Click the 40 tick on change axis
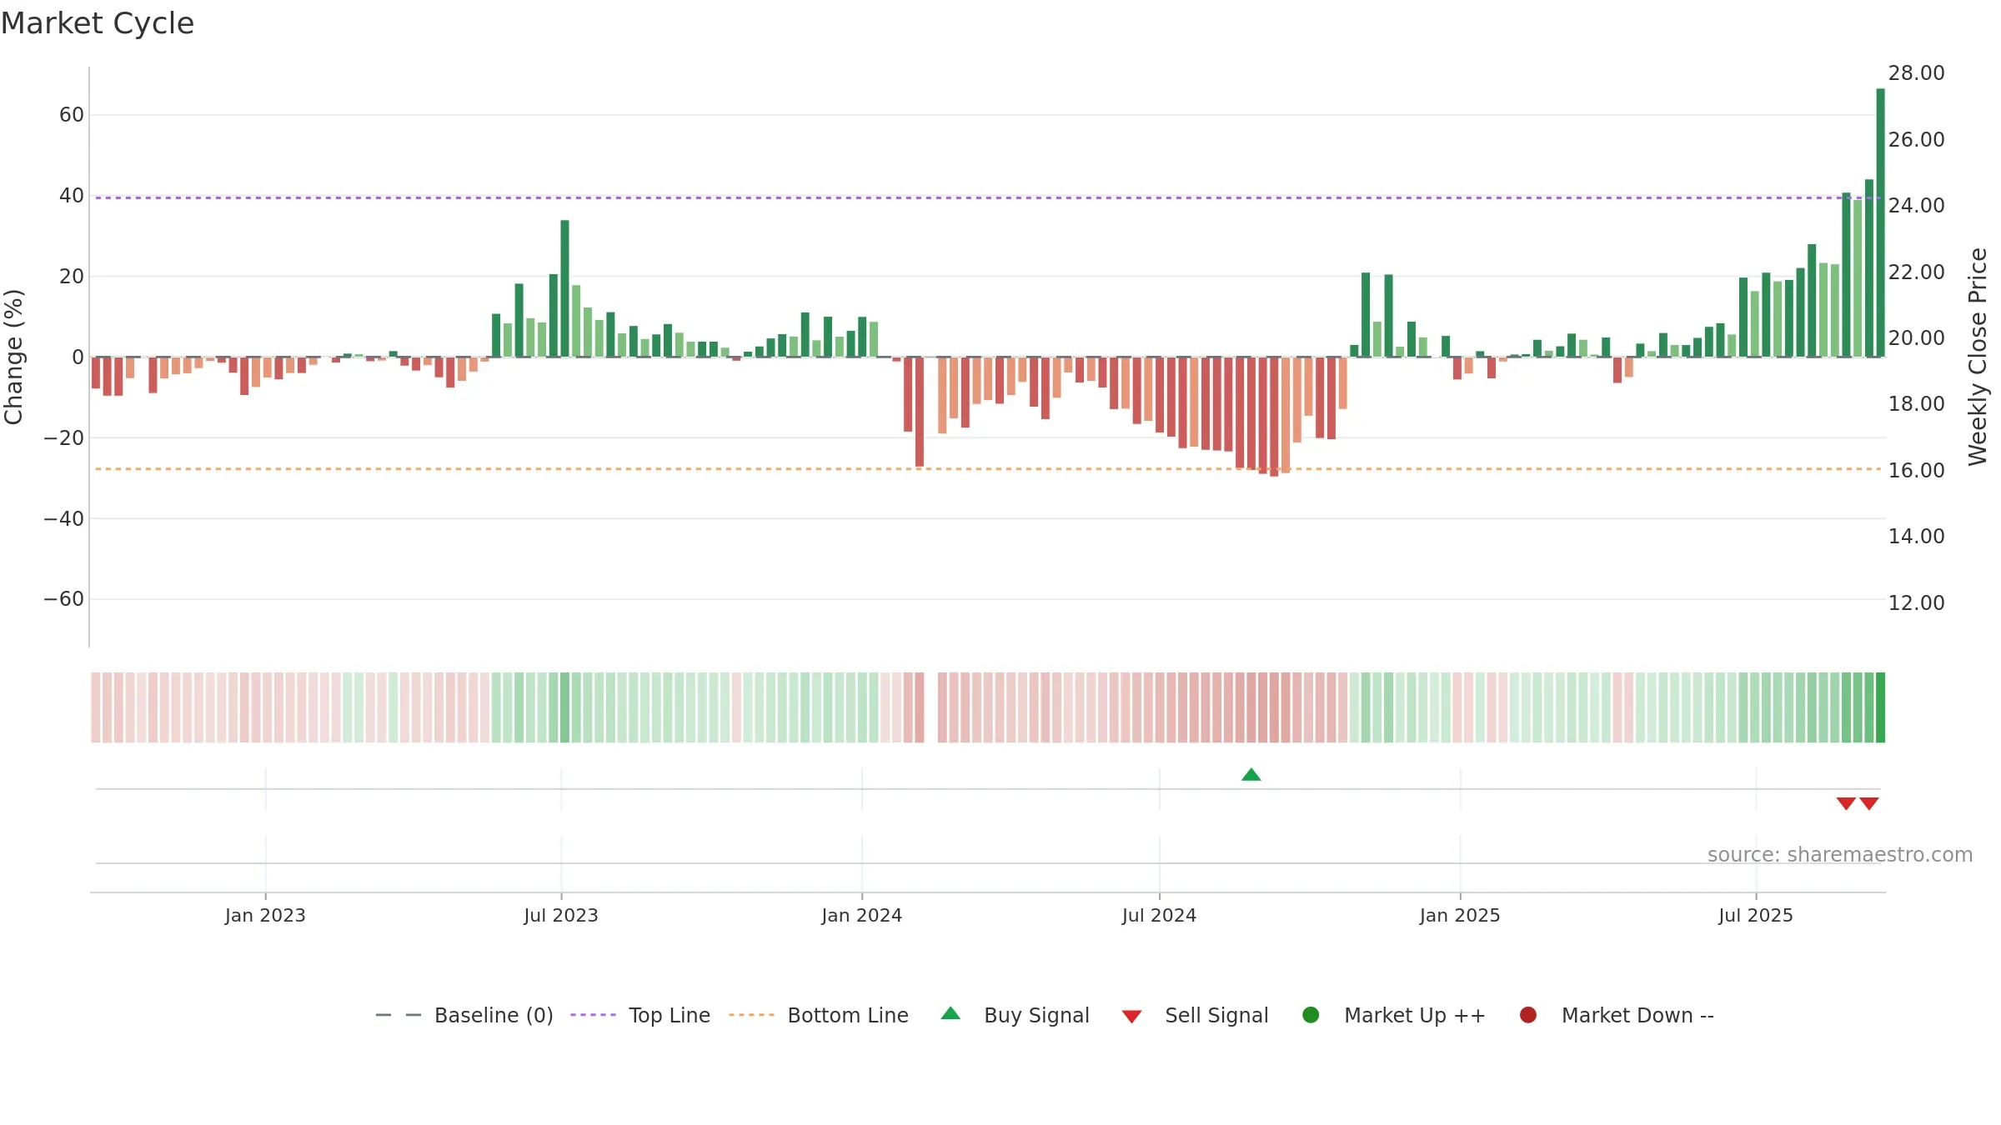Image resolution: width=2001 pixels, height=1125 pixels. tap(72, 196)
